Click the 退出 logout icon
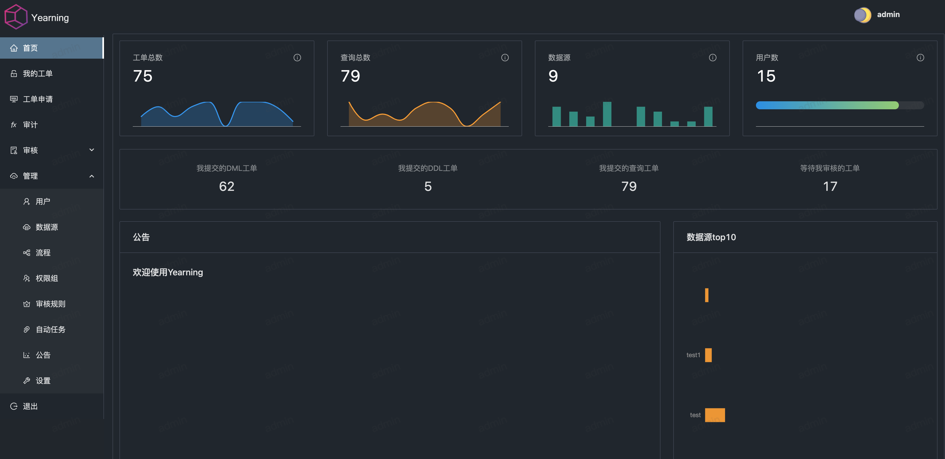The height and width of the screenshot is (459, 945). pyautogui.click(x=14, y=406)
